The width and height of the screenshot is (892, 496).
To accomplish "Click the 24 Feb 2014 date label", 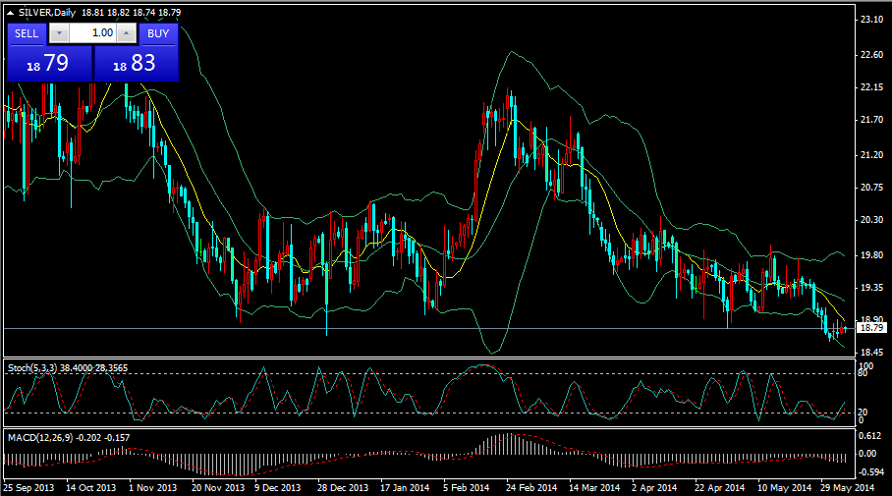I will click(x=531, y=487).
